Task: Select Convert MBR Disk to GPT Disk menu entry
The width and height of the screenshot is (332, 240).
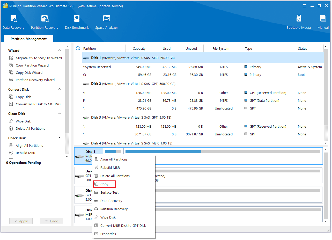Action: coord(124,226)
